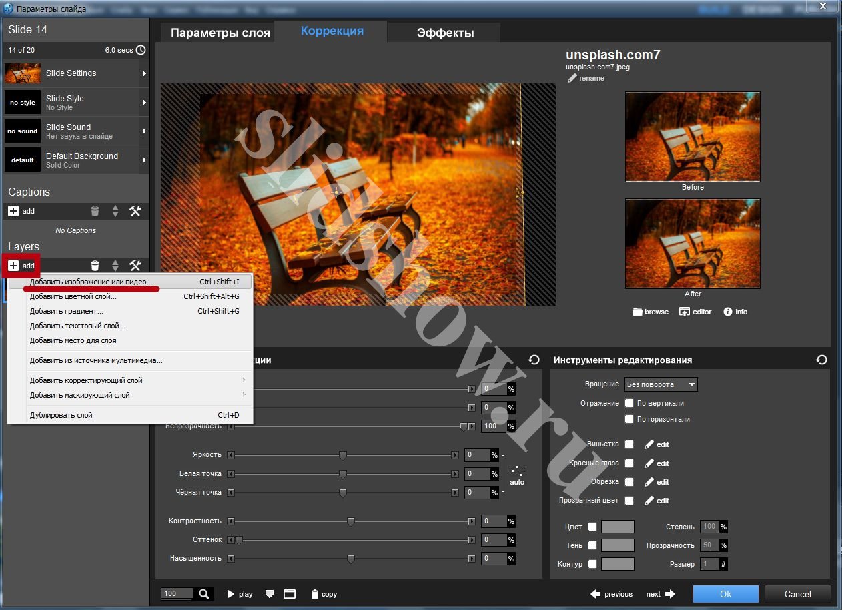Click the Тень color swatch

tap(617, 545)
